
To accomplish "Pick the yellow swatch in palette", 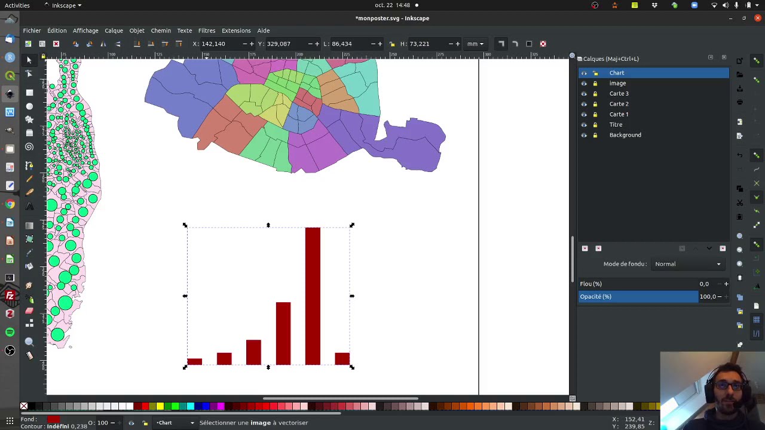I will tap(160, 407).
